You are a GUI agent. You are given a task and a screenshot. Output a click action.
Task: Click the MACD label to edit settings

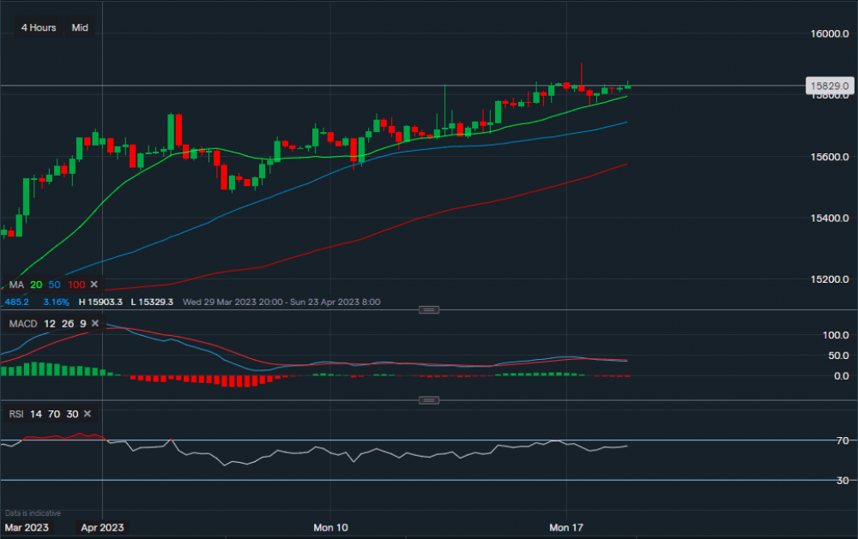22,324
